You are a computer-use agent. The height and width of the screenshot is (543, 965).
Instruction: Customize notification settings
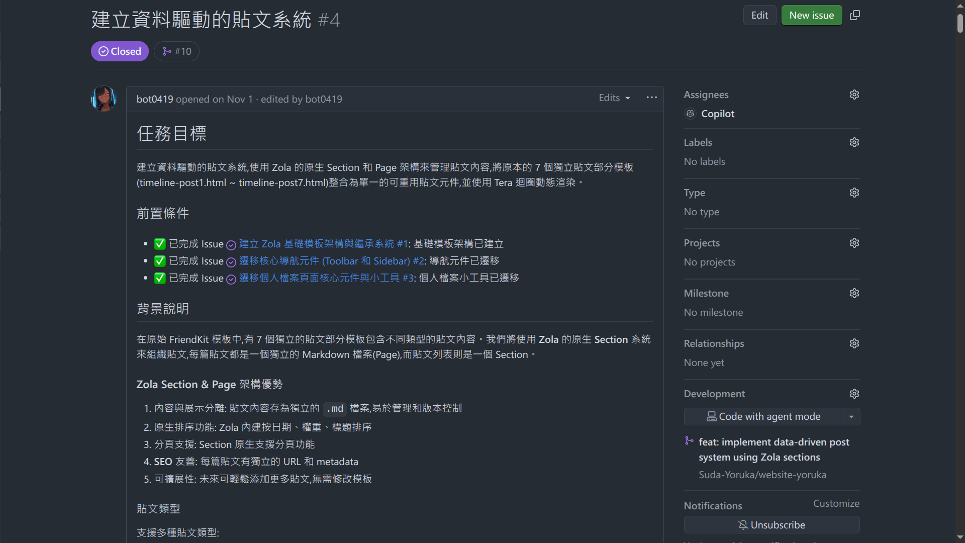pyautogui.click(x=836, y=503)
